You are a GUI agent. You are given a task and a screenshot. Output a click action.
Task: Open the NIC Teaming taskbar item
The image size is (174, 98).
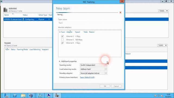coord(57,96)
